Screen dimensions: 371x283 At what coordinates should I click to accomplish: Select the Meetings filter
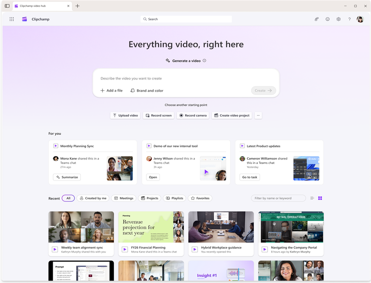pos(124,198)
